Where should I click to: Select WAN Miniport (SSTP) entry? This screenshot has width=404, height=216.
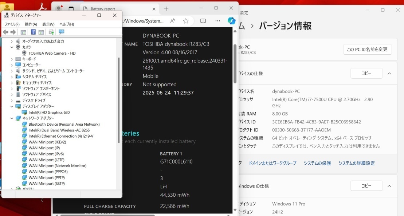pos(47,184)
